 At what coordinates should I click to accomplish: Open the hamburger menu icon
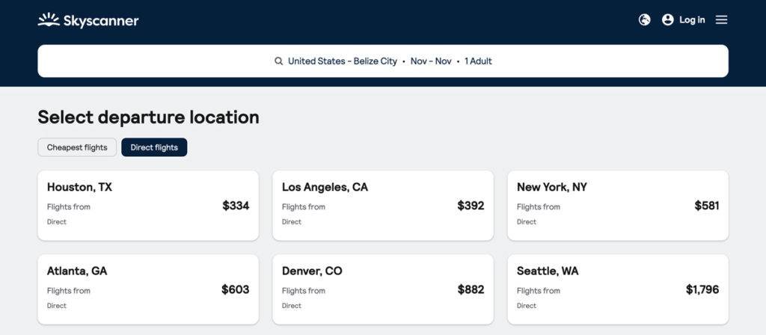(721, 19)
